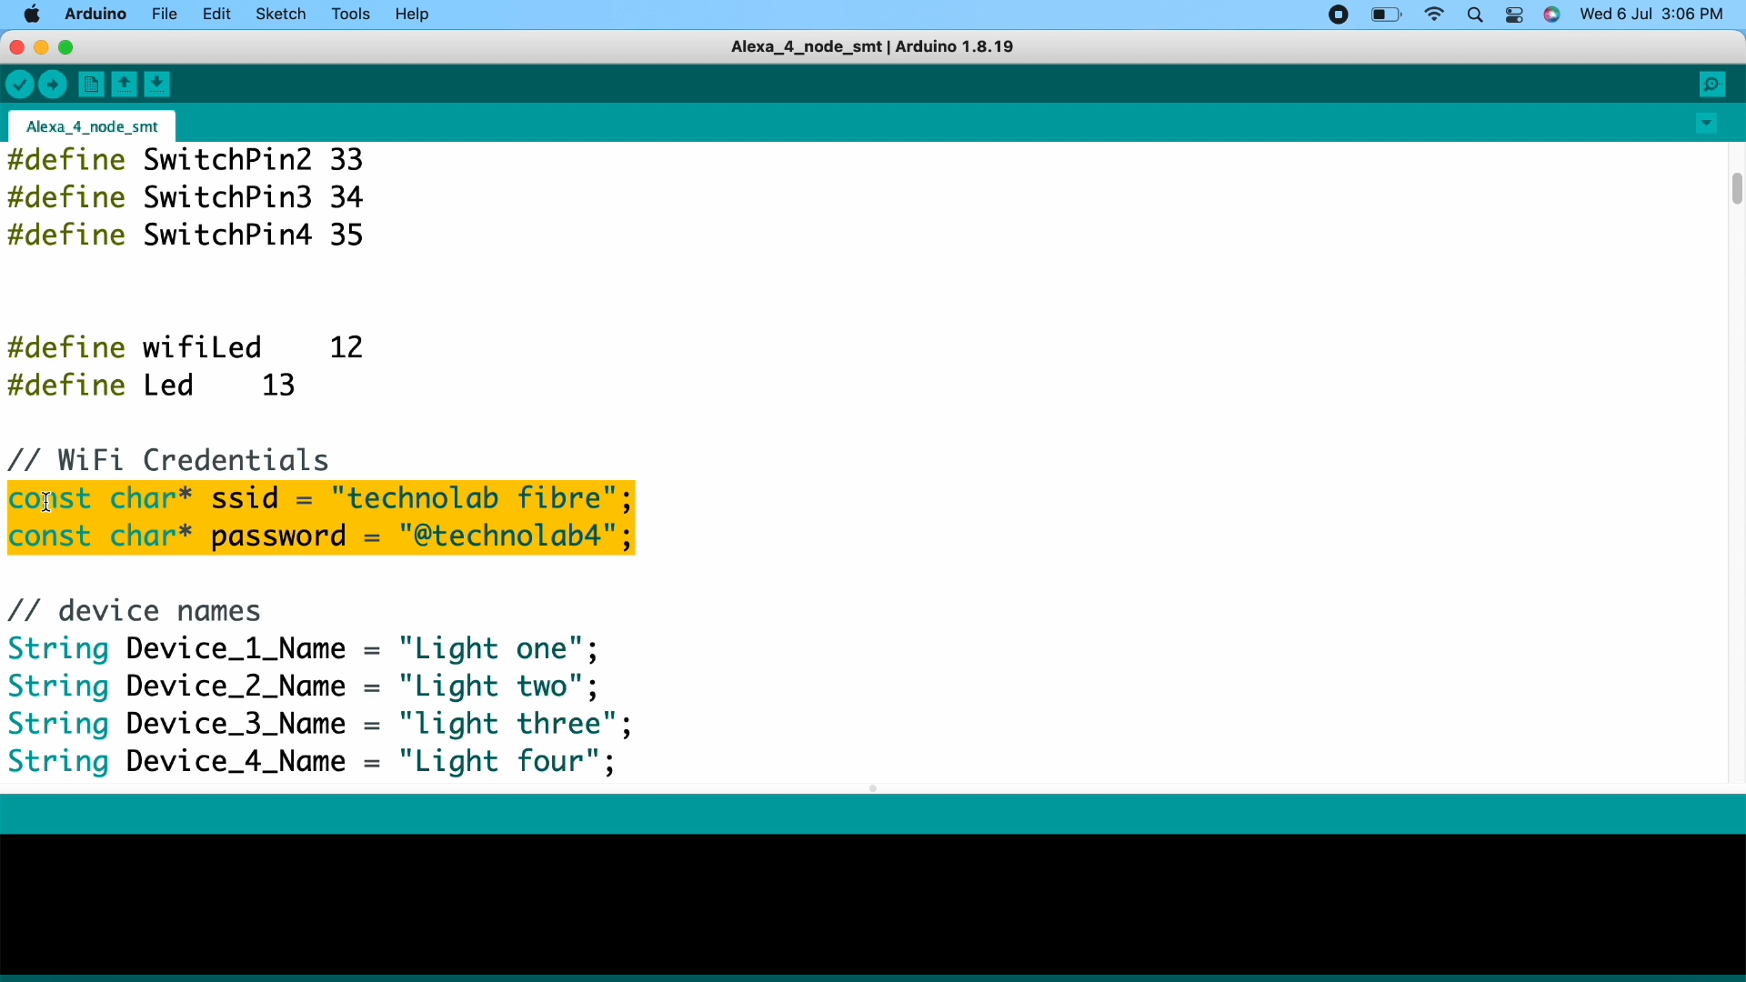Click the '#define wifiLed 12' line
The image size is (1746, 982).
point(186,348)
